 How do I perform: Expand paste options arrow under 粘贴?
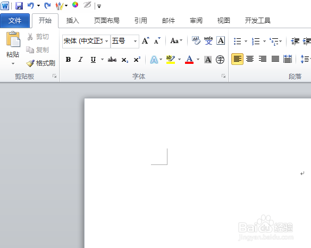(x=13, y=64)
